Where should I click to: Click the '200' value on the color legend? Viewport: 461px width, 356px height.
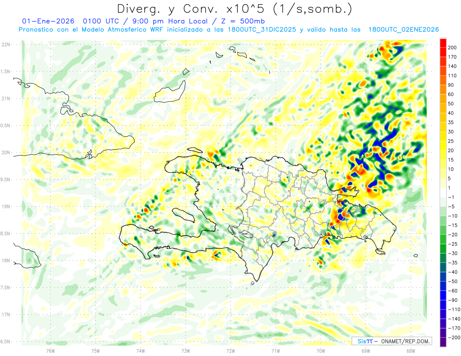pyautogui.click(x=452, y=47)
